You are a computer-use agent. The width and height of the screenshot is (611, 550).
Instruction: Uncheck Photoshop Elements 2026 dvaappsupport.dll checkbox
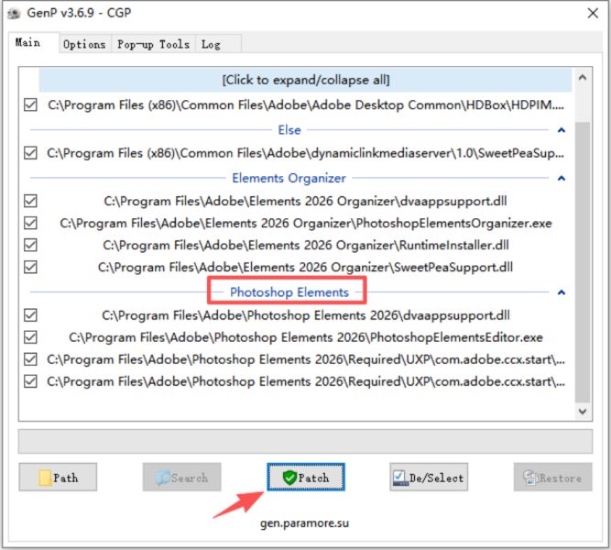click(30, 315)
